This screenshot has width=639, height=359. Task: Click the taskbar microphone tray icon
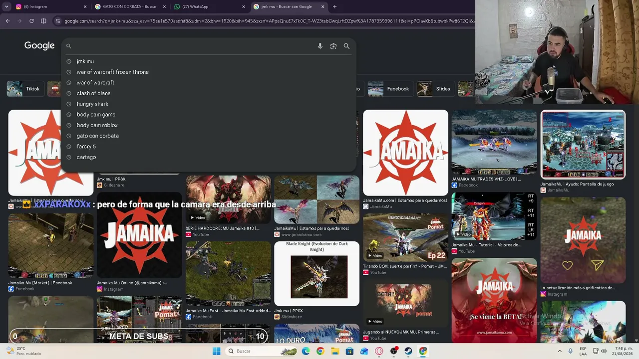tap(571, 351)
